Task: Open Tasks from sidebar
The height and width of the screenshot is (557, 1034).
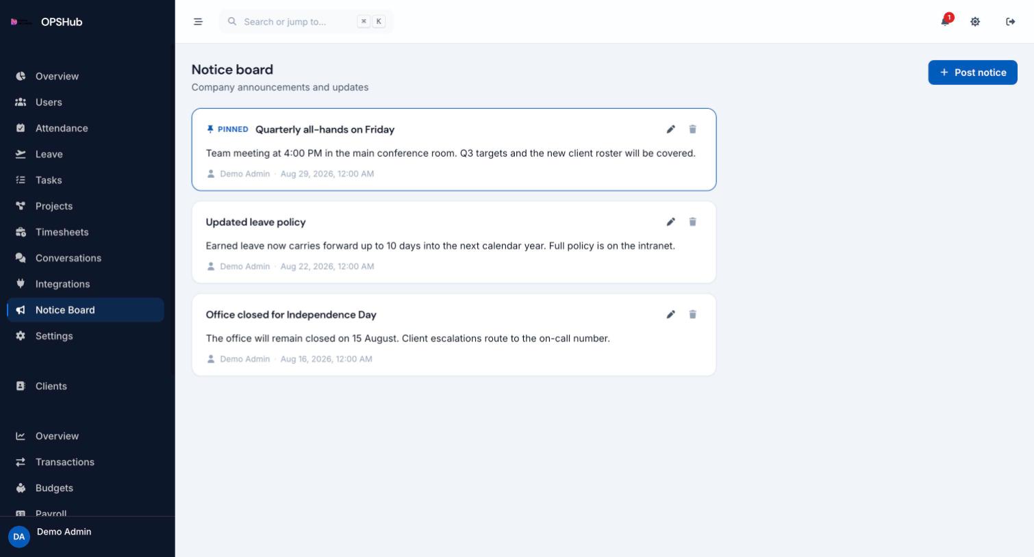Action: tap(86, 180)
